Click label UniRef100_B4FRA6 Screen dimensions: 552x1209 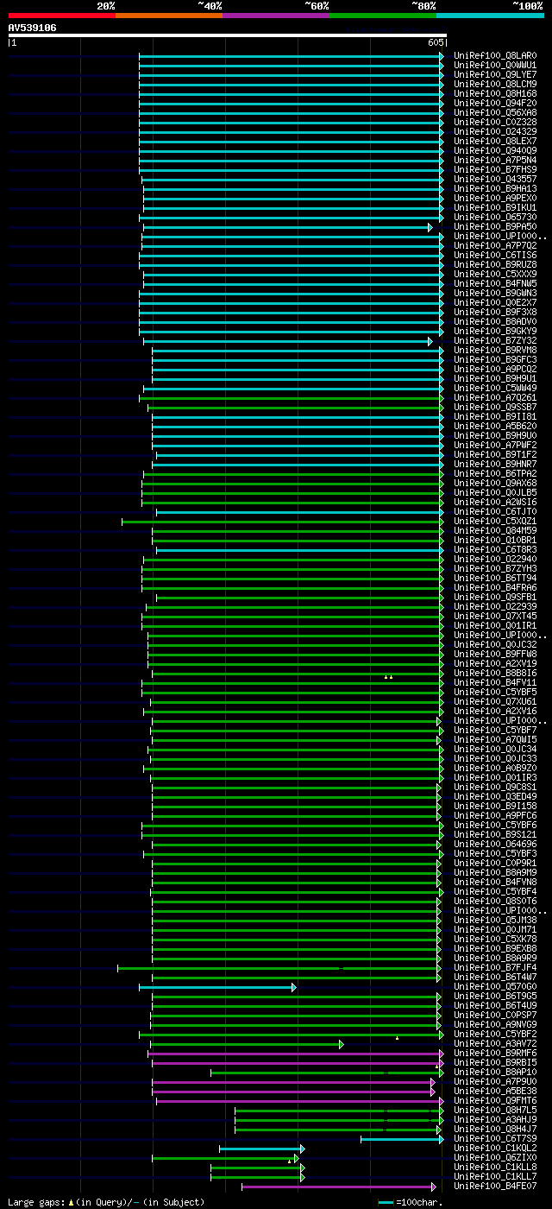pos(495,588)
